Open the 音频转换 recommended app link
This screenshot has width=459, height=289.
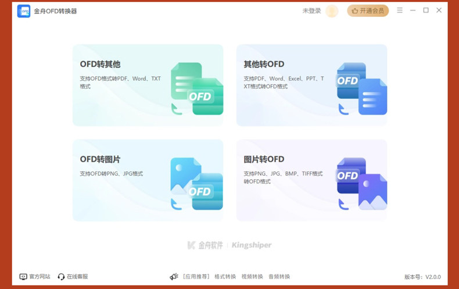pyautogui.click(x=279, y=276)
